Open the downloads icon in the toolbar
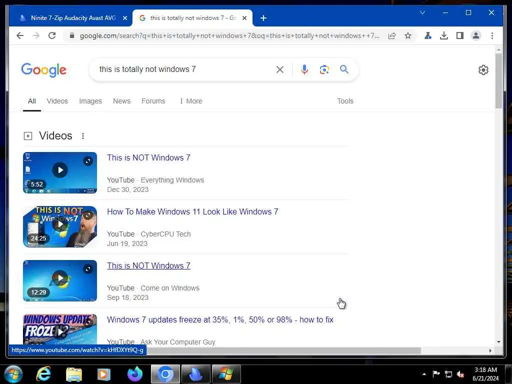The image size is (512, 384). [x=444, y=35]
